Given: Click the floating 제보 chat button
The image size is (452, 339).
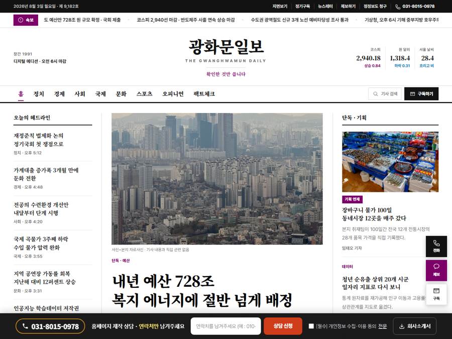Looking at the screenshot, I should [x=436, y=270].
